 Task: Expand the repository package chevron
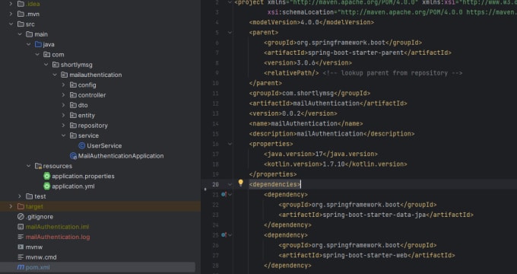pyautogui.click(x=64, y=126)
